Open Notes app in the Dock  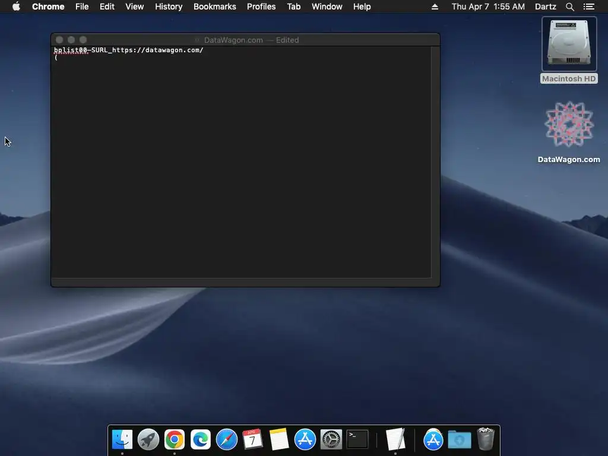click(279, 439)
